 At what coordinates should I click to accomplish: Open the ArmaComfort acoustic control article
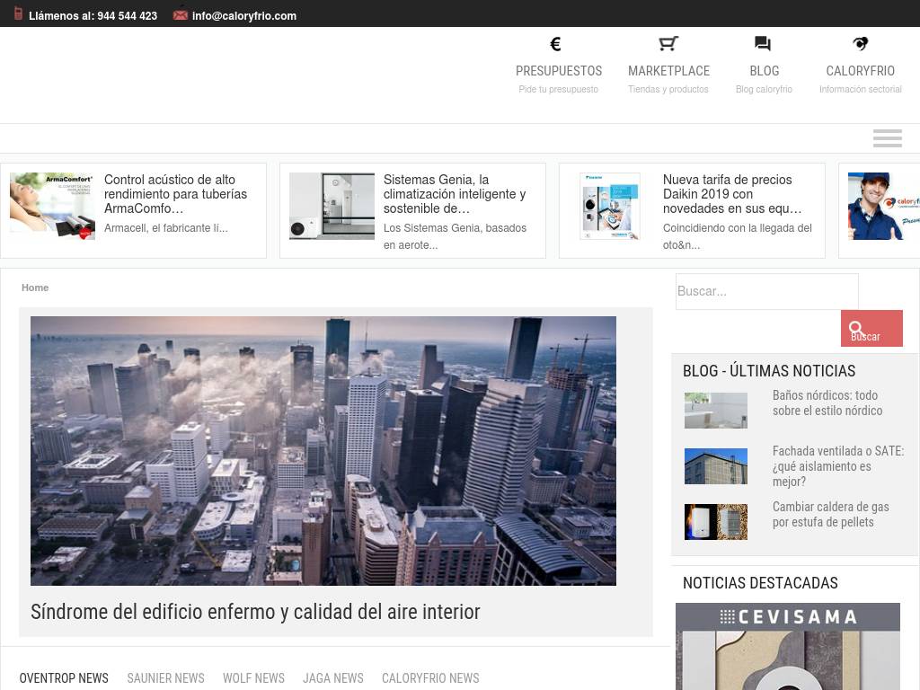(x=175, y=194)
